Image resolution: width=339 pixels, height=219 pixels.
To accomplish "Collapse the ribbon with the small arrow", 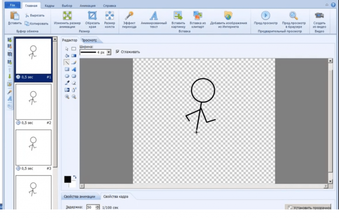I will [327, 5].
